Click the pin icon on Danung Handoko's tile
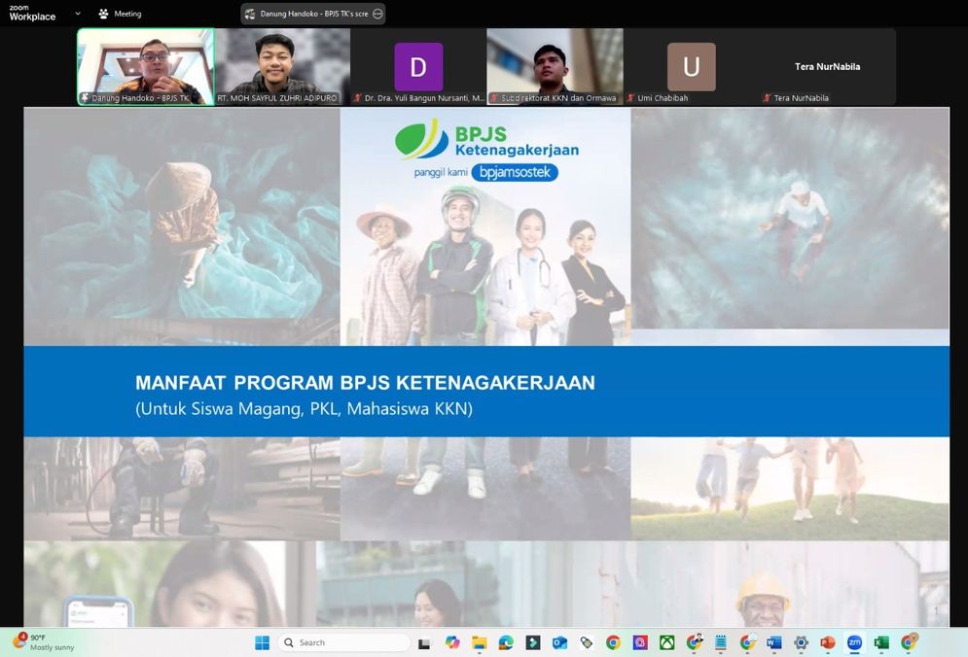Image resolution: width=968 pixels, height=657 pixels. 85,97
